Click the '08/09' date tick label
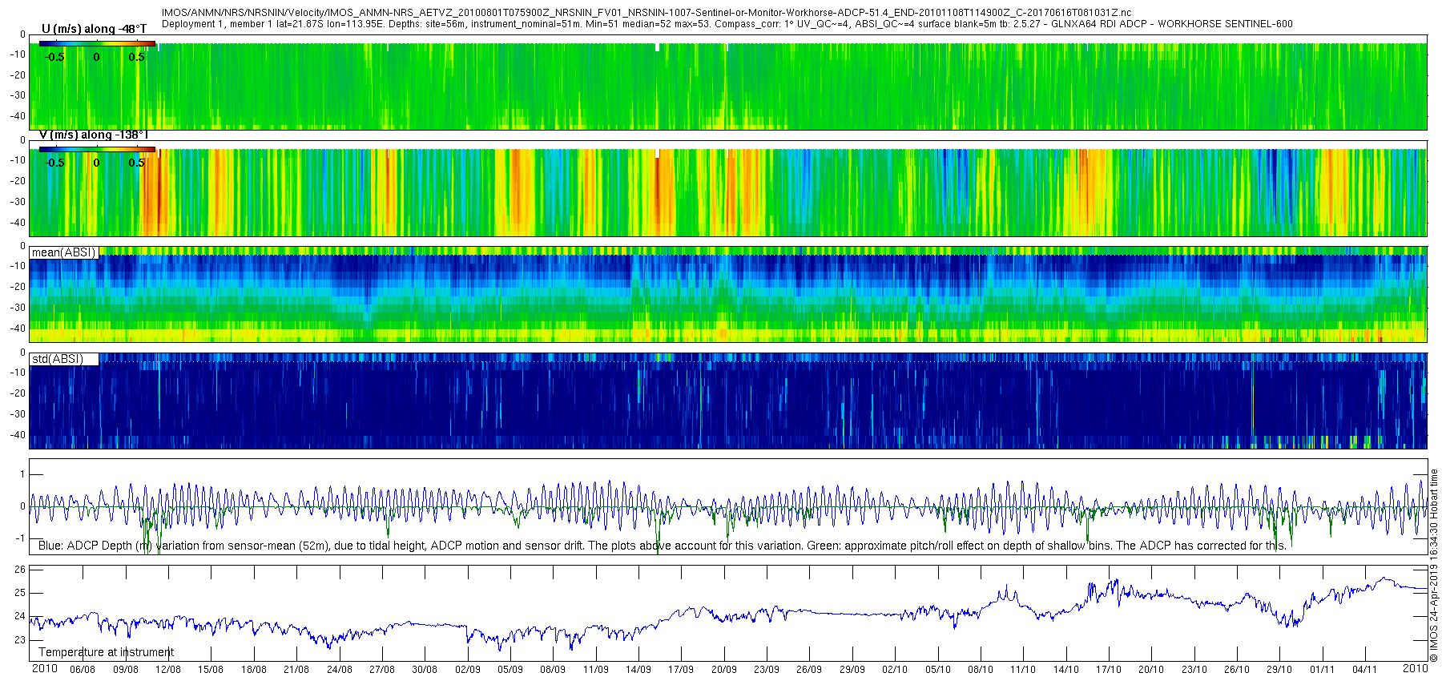Screen dimensions: 1442x681 [553, 670]
